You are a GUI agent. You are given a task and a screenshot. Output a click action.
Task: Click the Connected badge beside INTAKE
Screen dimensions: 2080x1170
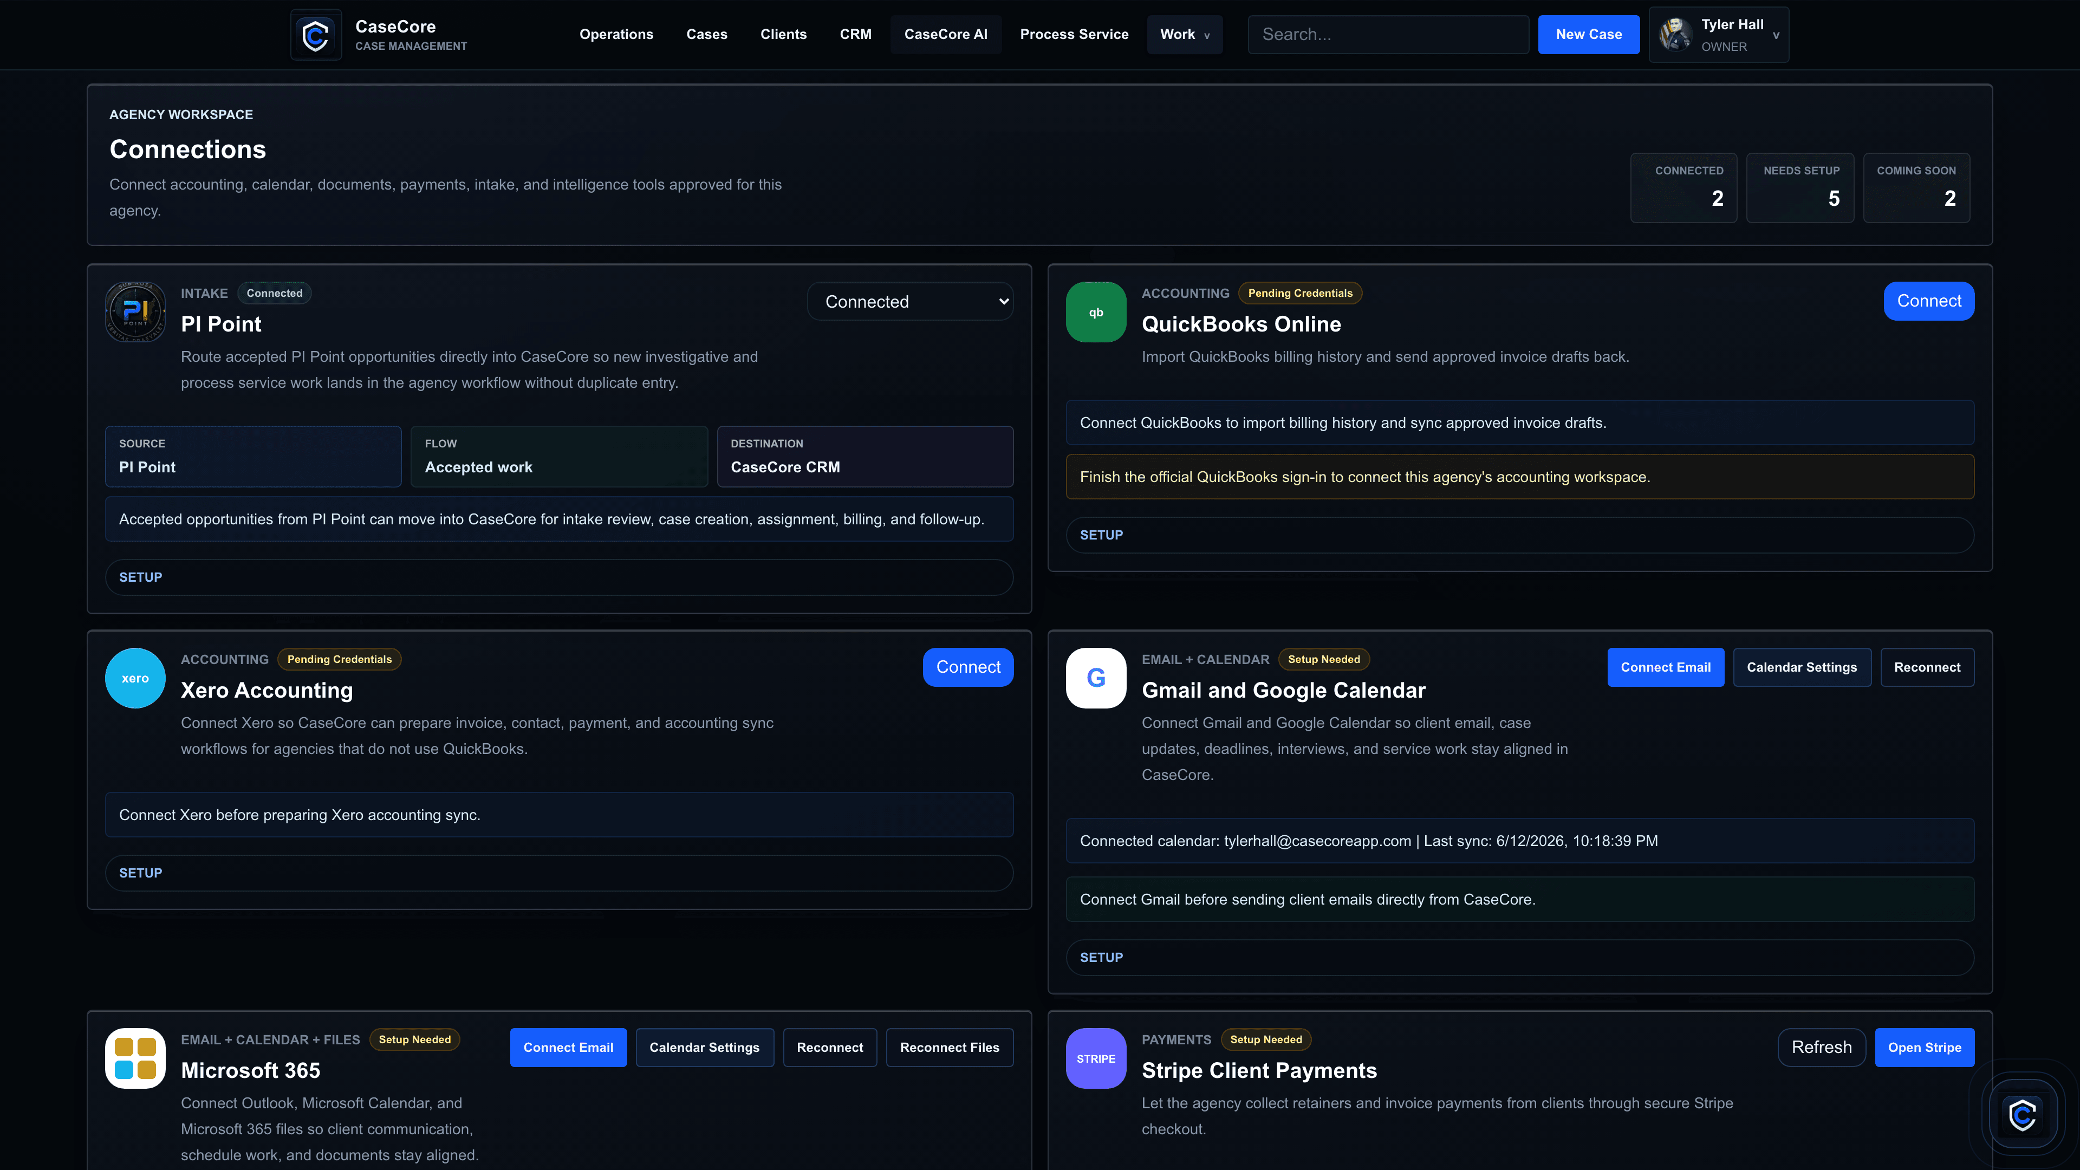pyautogui.click(x=275, y=293)
